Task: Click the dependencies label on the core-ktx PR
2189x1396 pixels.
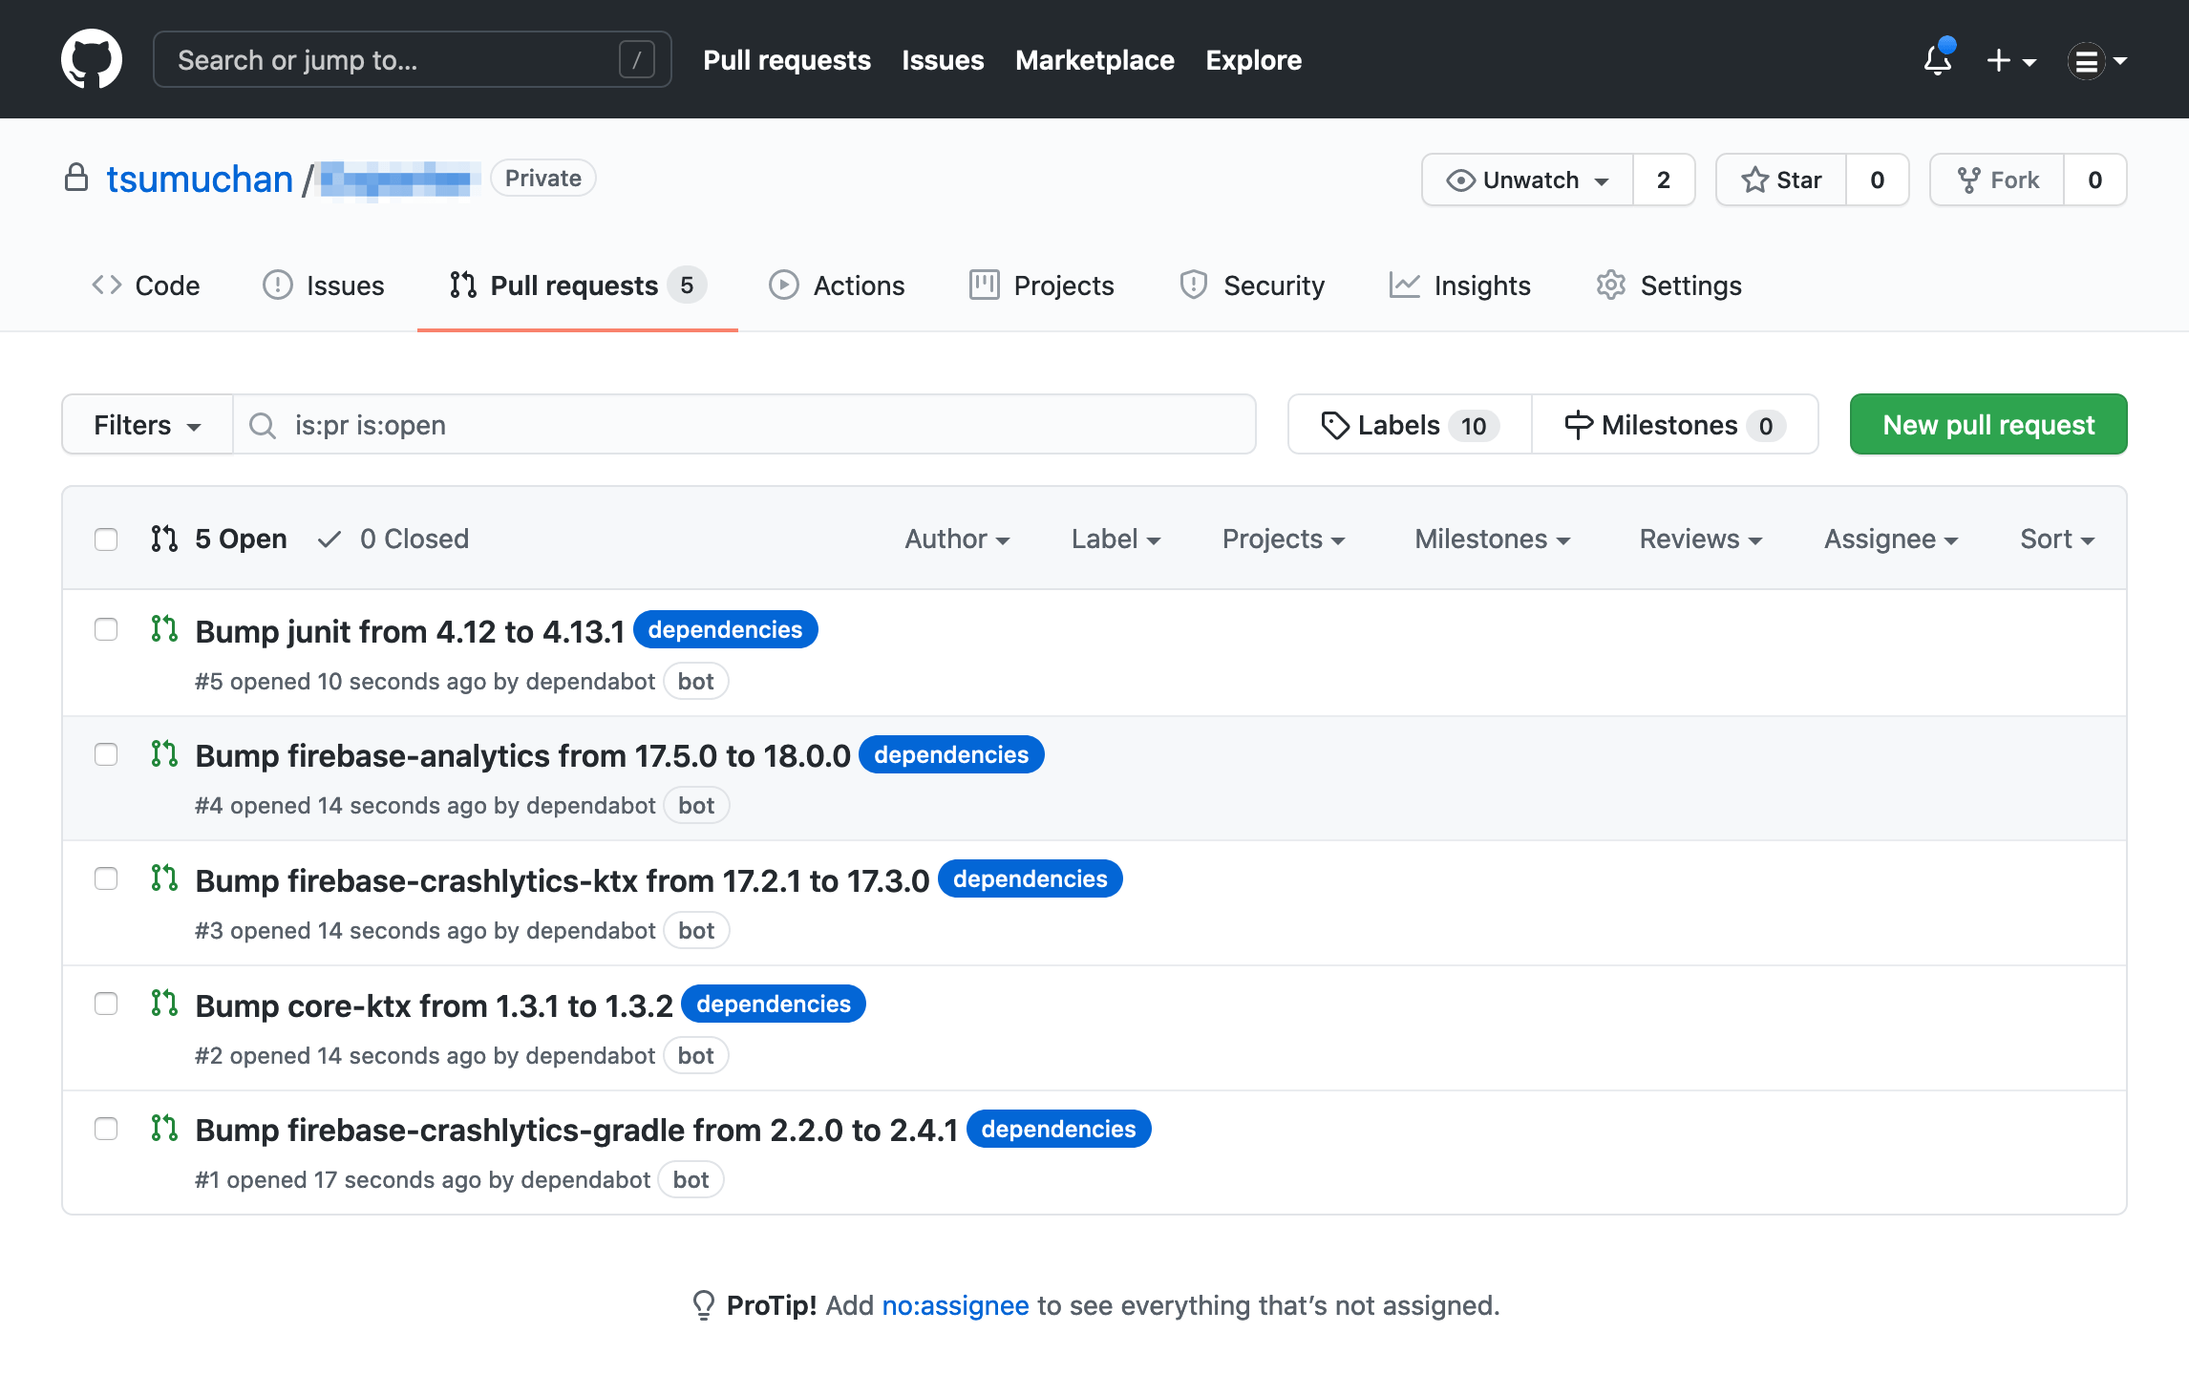Action: [x=774, y=1004]
